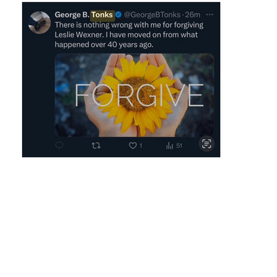
Task: Click the blue verified checkmark badge
Action: pos(118,15)
